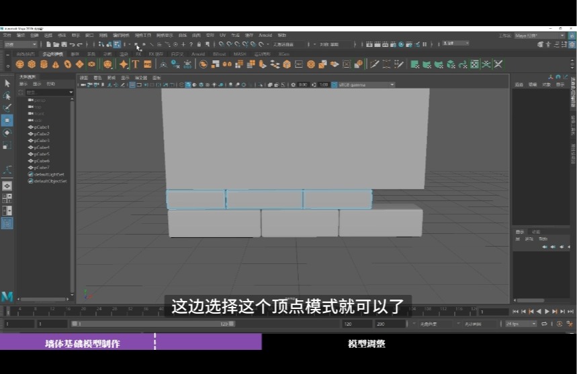Click the Mirror shelf icon

[x=227, y=64]
